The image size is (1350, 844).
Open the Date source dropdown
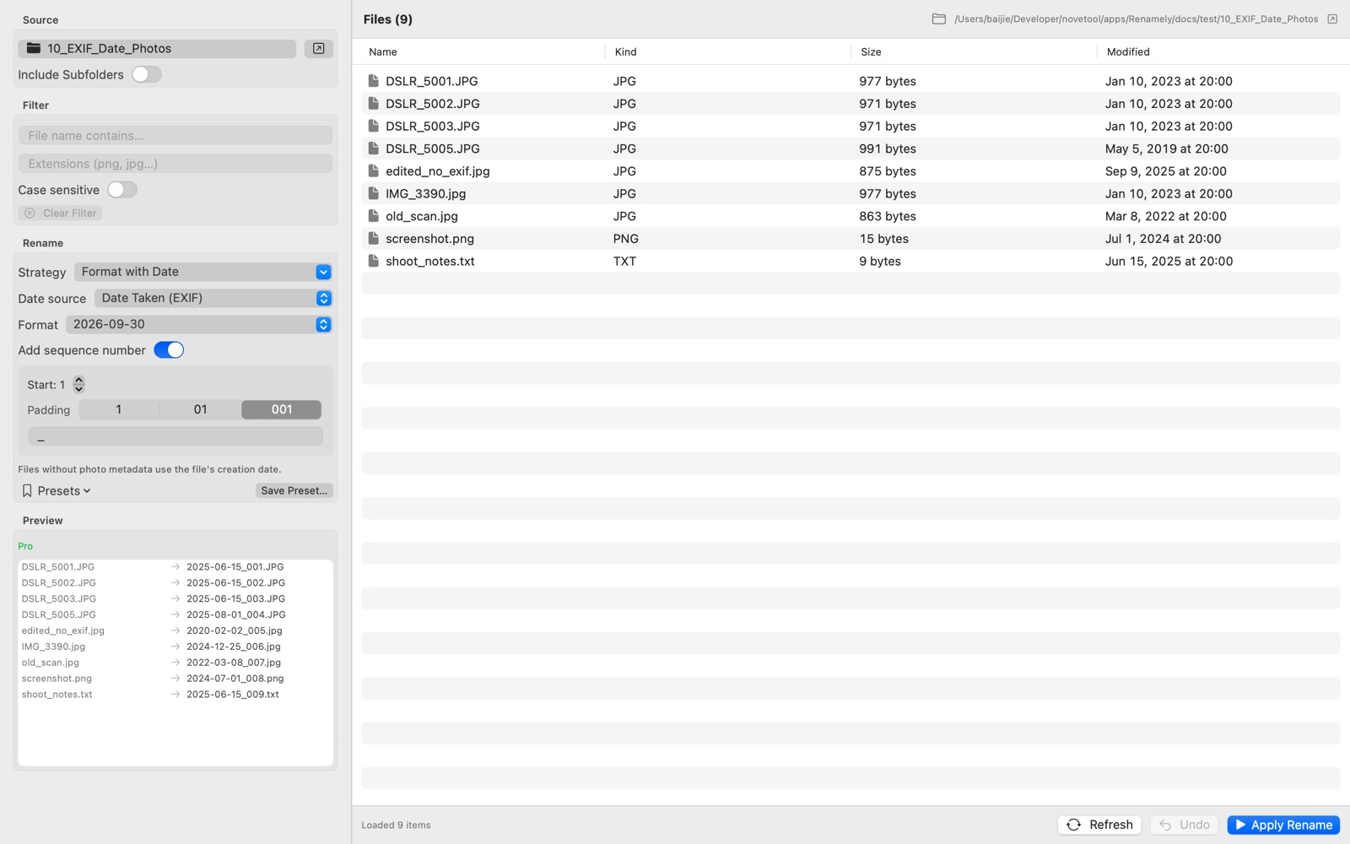213,298
